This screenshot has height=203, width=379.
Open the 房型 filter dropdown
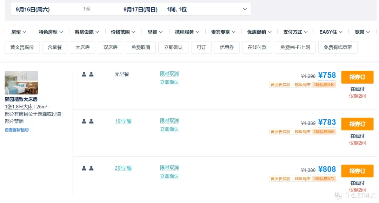point(19,32)
